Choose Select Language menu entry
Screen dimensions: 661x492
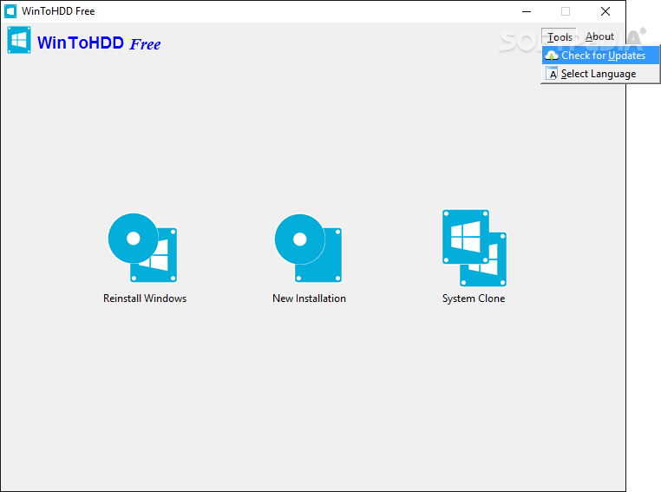pyautogui.click(x=601, y=74)
